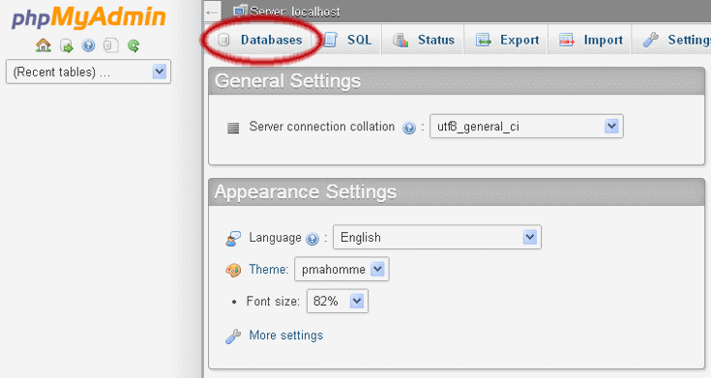711x378 pixels.
Task: Open the Import tab
Action: point(590,40)
